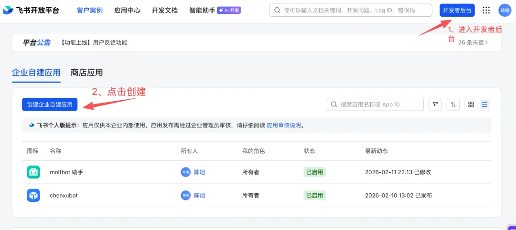Switch to list view layout
Screen dimensions: 516x230
point(484,105)
